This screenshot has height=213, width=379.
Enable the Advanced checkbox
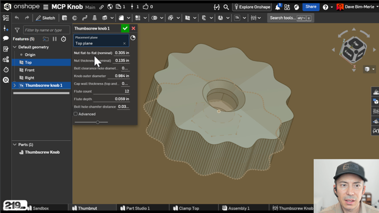pyautogui.click(x=76, y=114)
